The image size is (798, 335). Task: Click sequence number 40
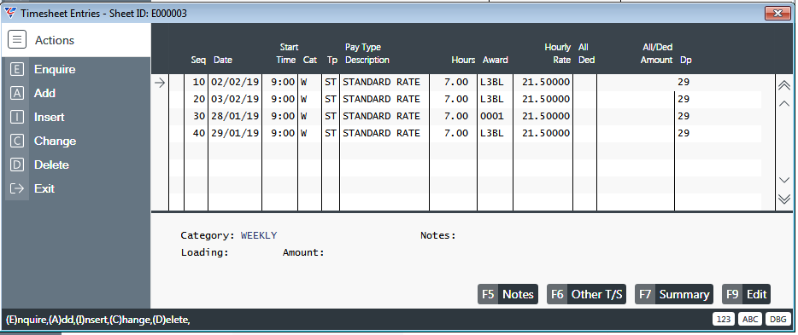click(x=199, y=134)
